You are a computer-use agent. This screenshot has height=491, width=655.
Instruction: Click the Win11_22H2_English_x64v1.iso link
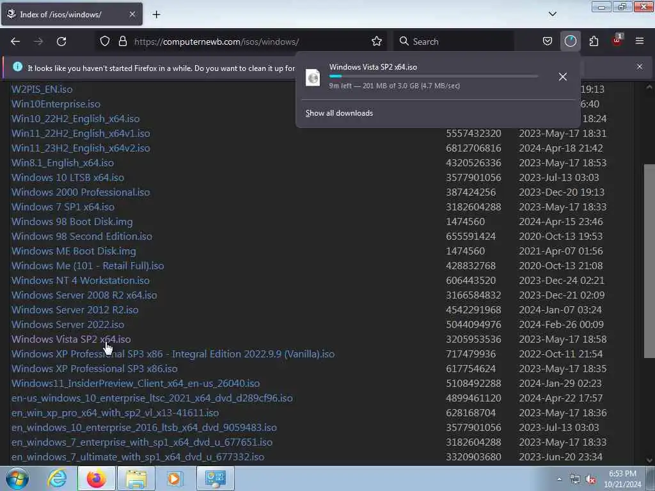coord(81,133)
